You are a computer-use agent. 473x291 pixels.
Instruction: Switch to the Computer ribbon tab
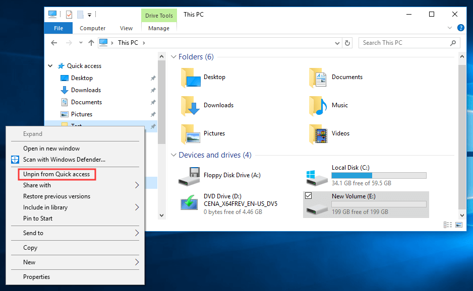92,28
